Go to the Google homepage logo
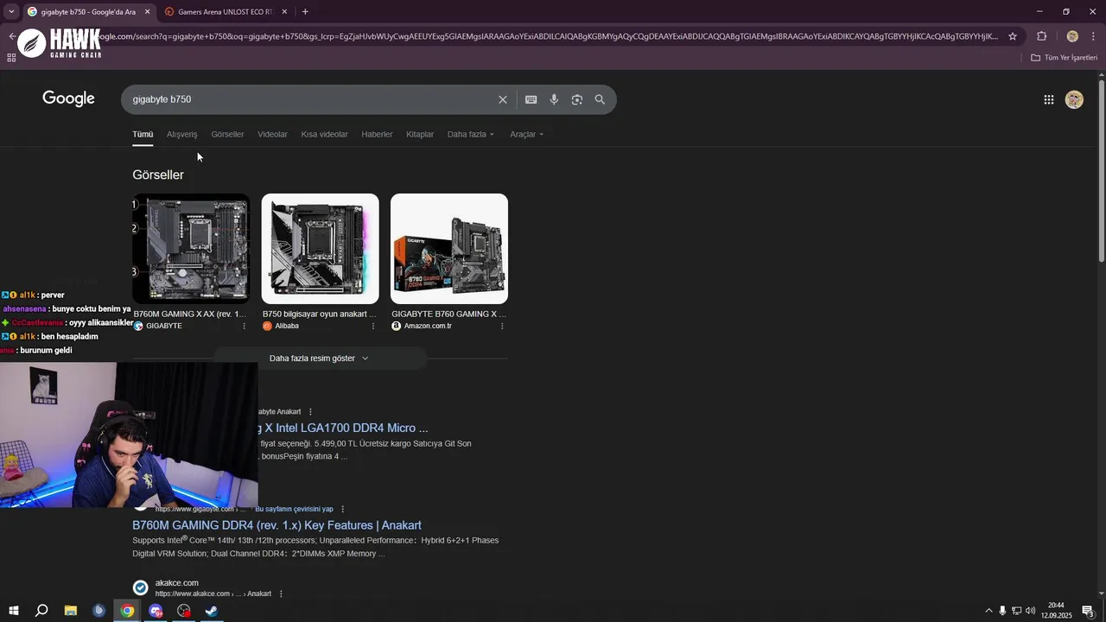Screen dimensions: 1106x622 point(68,98)
